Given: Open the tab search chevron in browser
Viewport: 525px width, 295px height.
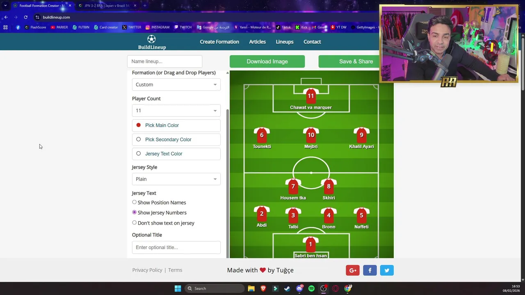Looking at the screenshot, I should (5, 6).
